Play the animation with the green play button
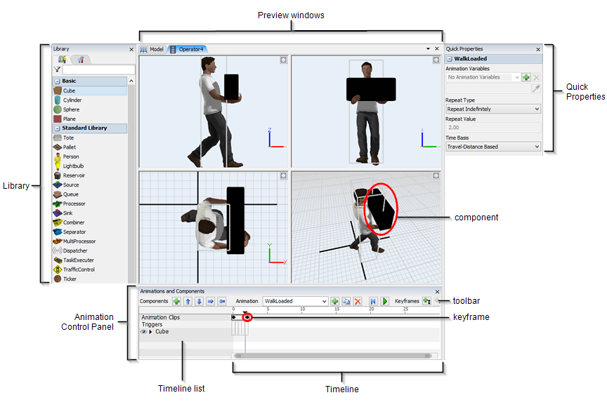 coord(385,301)
